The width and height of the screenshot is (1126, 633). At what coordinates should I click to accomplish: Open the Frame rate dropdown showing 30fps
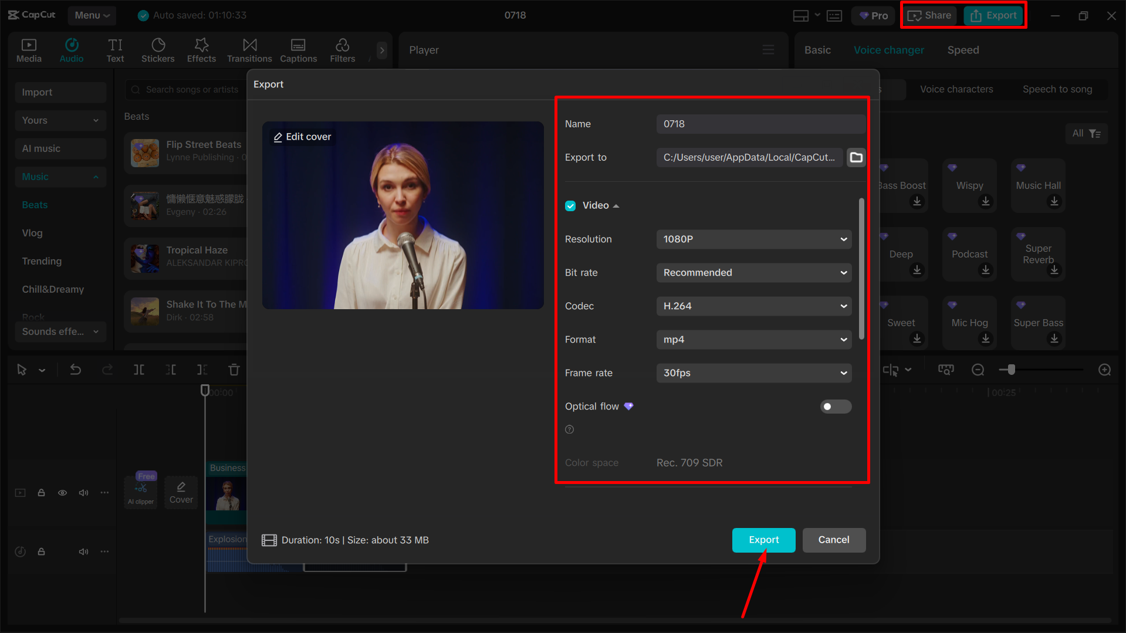(753, 373)
